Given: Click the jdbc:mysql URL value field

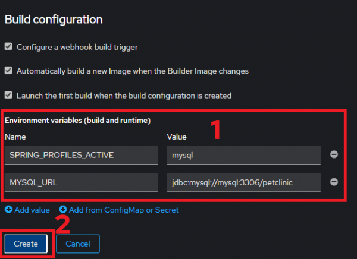Looking at the screenshot, I should click(x=243, y=182).
